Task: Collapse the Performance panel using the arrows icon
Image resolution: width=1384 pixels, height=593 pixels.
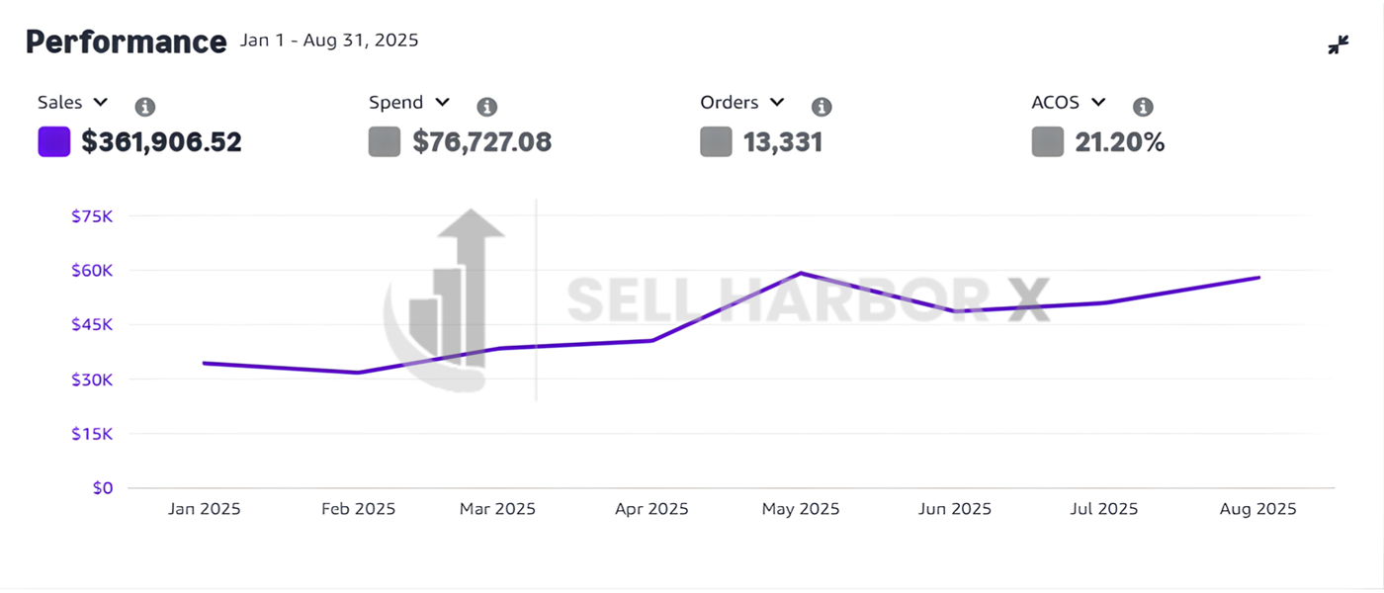Action: (1338, 44)
